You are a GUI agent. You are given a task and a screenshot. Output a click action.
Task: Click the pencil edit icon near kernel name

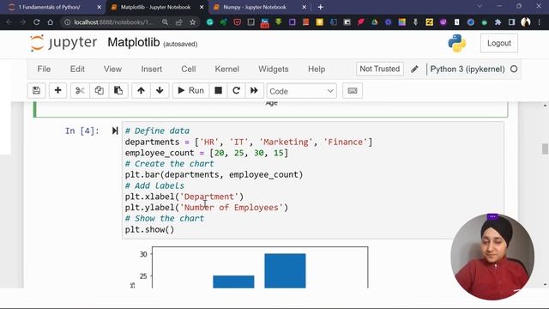(x=414, y=69)
